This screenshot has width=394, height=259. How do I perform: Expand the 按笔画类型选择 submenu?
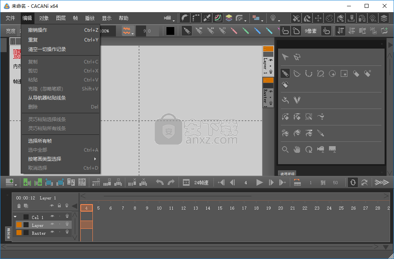pos(61,159)
